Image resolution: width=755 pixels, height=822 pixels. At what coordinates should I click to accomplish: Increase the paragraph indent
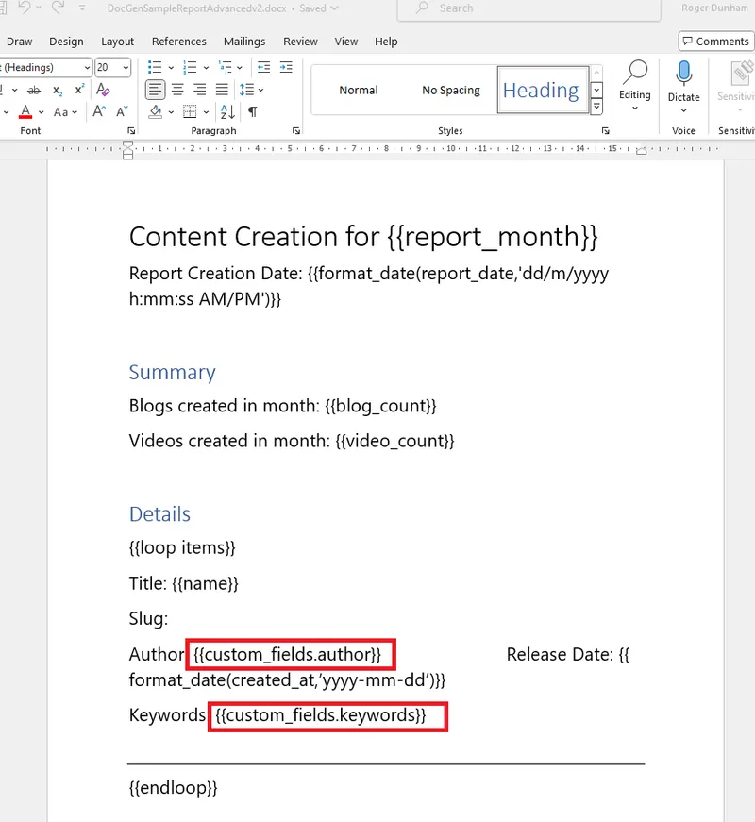284,67
